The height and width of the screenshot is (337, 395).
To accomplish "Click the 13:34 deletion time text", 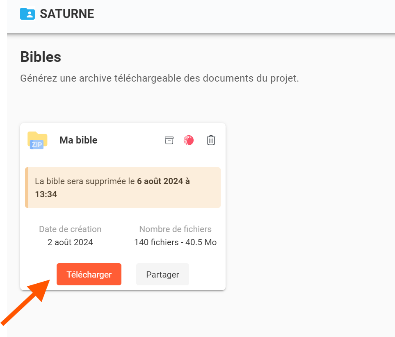I will [x=46, y=194].
